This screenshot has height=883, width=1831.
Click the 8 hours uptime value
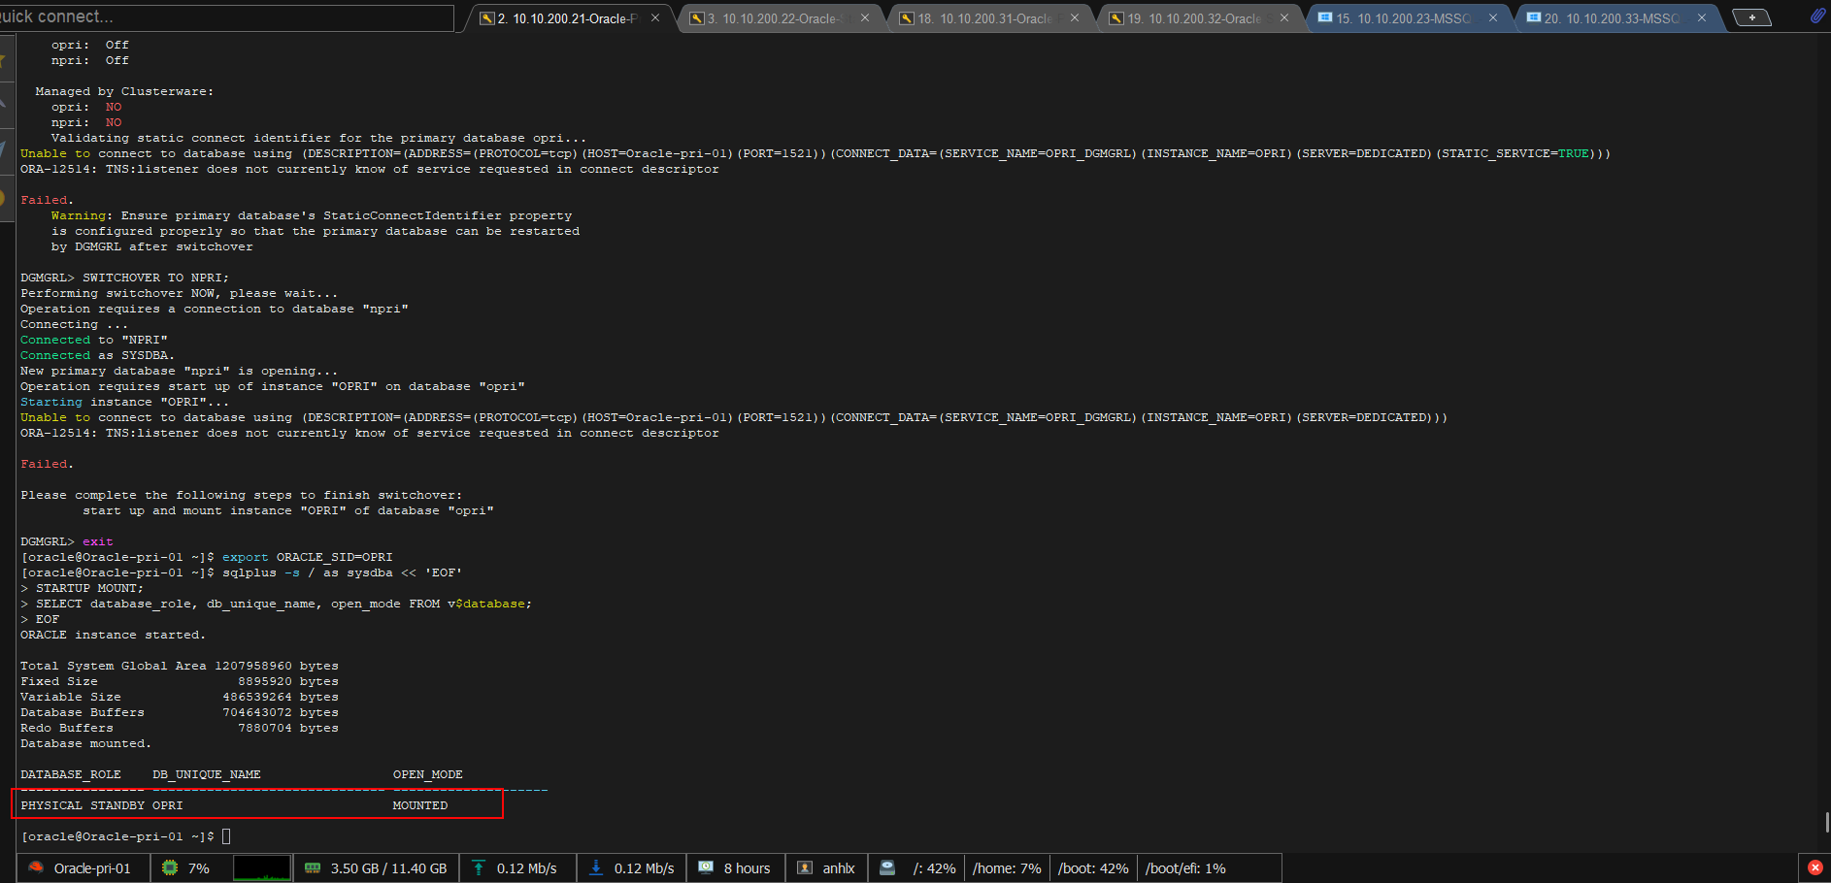748,868
